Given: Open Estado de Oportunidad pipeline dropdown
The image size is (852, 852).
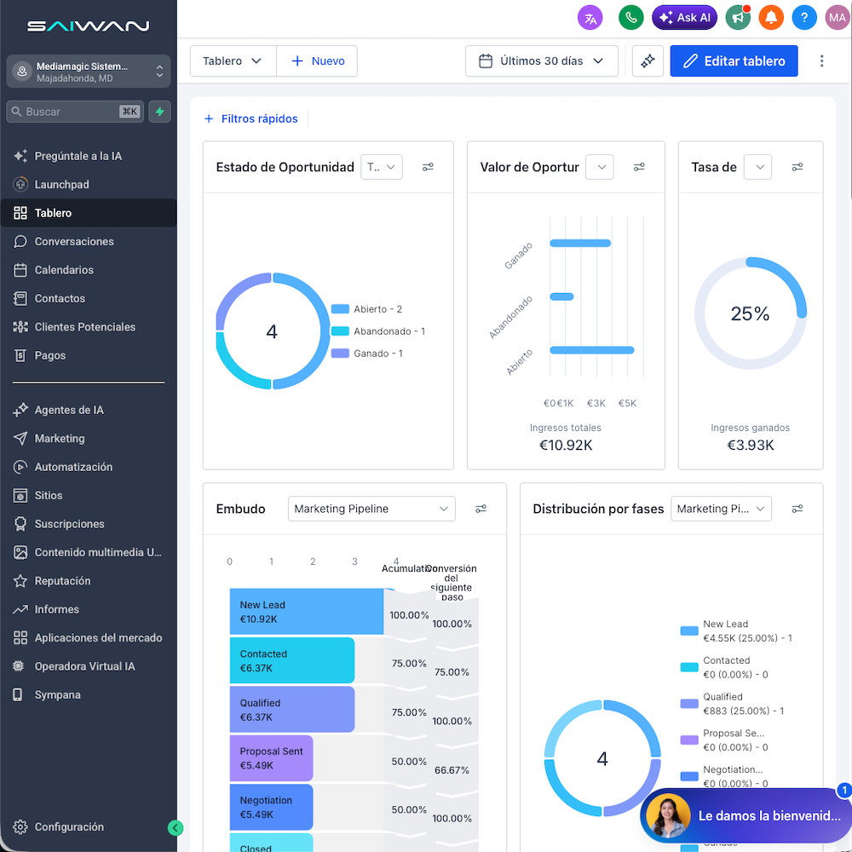Looking at the screenshot, I should pyautogui.click(x=382, y=167).
